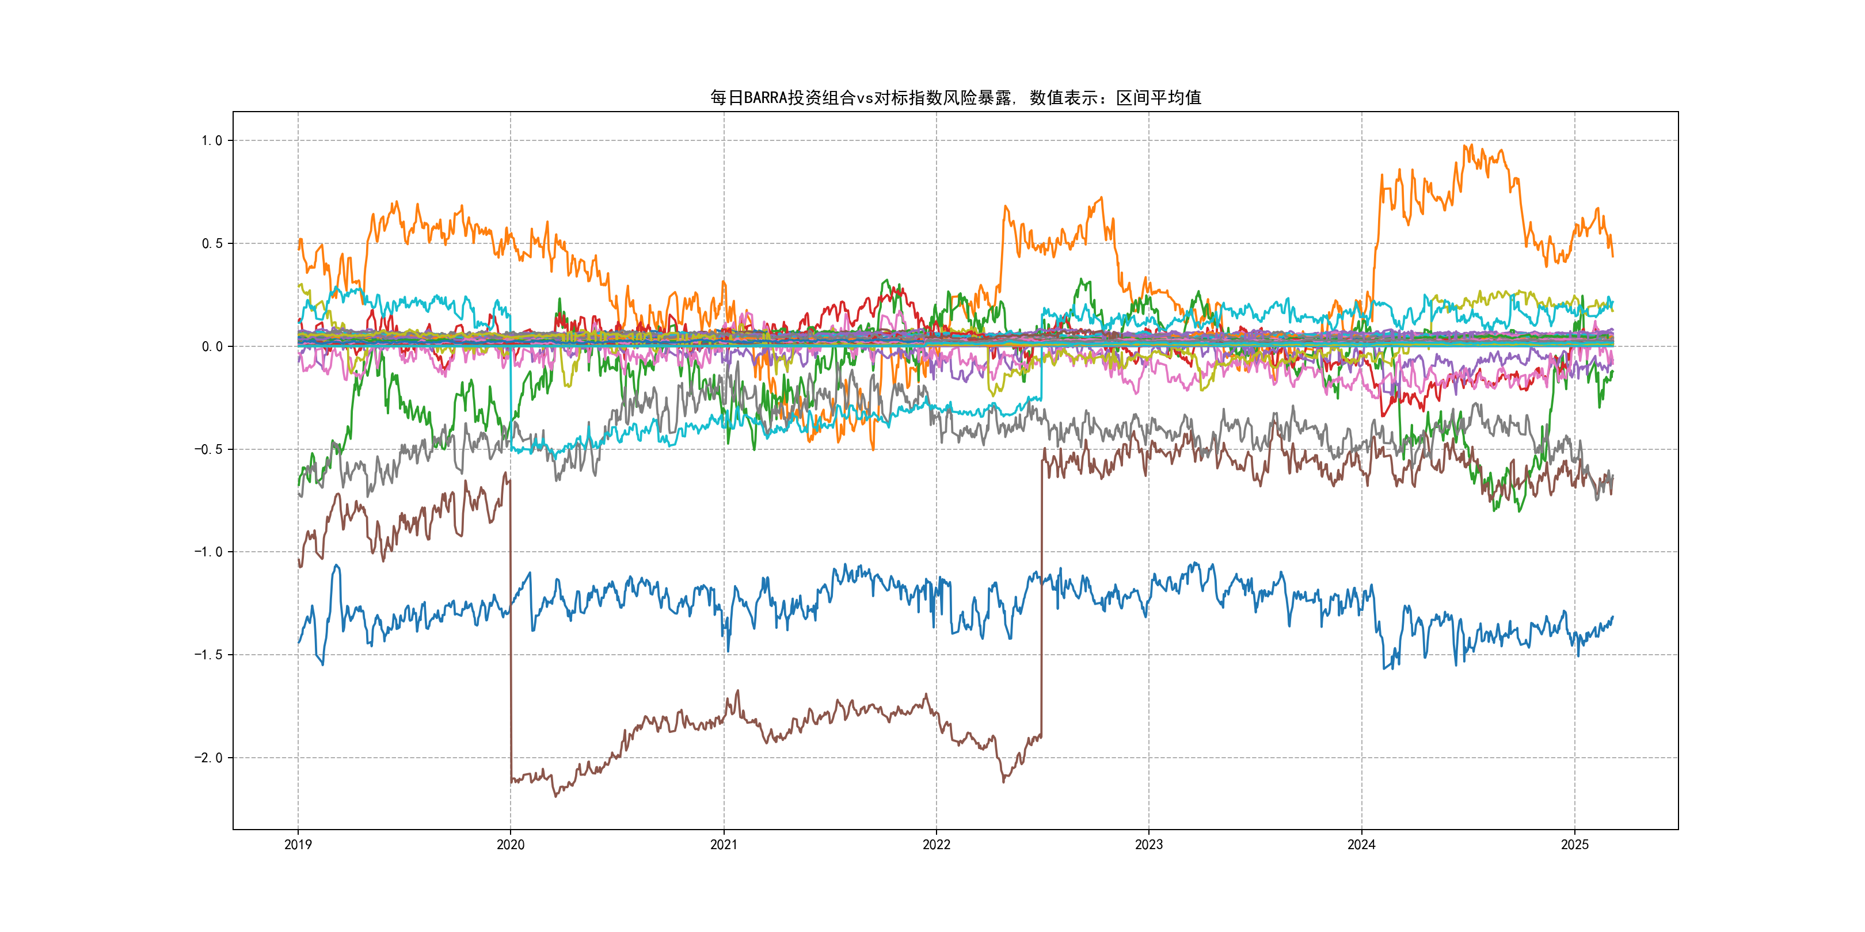The image size is (1865, 932).
Task: Click the blue line's right end in 2025
Action: click(1612, 617)
